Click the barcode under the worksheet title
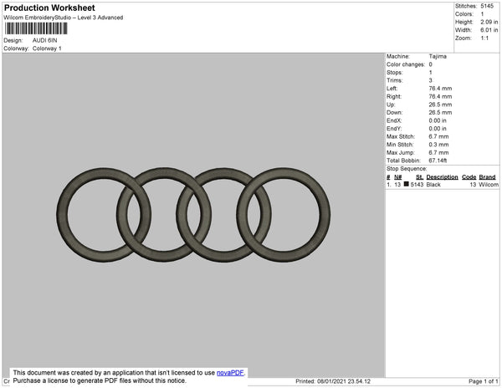This screenshot has height=388, width=502. tap(36, 28)
